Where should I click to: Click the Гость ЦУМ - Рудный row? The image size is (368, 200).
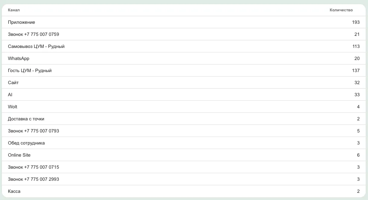click(184, 71)
